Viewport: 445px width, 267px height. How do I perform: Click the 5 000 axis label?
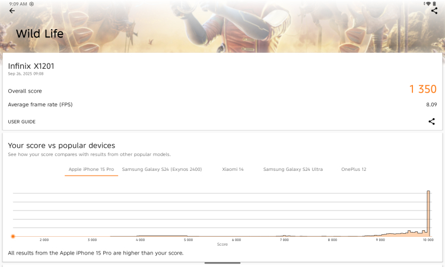point(188,240)
